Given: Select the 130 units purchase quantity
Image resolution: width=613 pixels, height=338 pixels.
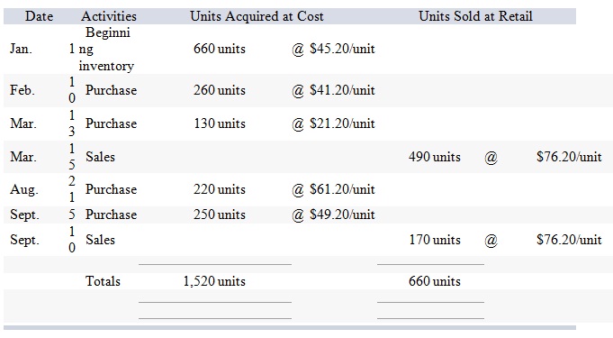Looking at the screenshot, I should [x=220, y=123].
